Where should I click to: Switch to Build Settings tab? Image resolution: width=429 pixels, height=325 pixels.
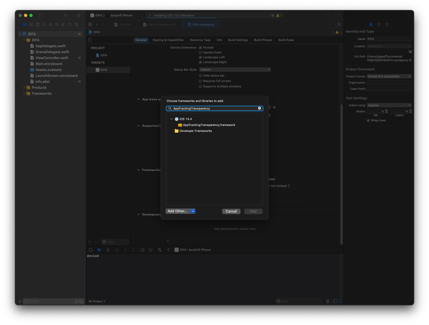pyautogui.click(x=238, y=40)
